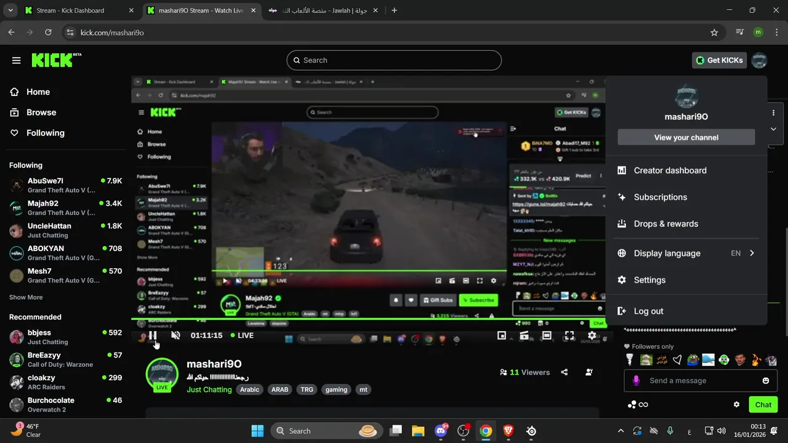Select the heart outline emote
The width and height of the screenshot is (788, 443).
(x=677, y=360)
